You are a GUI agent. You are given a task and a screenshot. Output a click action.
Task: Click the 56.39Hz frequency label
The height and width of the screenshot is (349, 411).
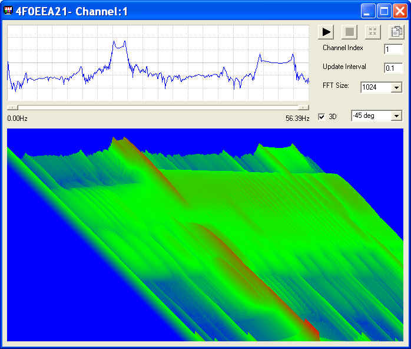coord(297,118)
